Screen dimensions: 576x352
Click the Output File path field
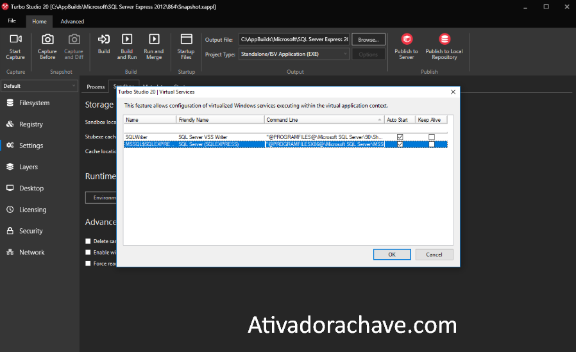point(294,40)
